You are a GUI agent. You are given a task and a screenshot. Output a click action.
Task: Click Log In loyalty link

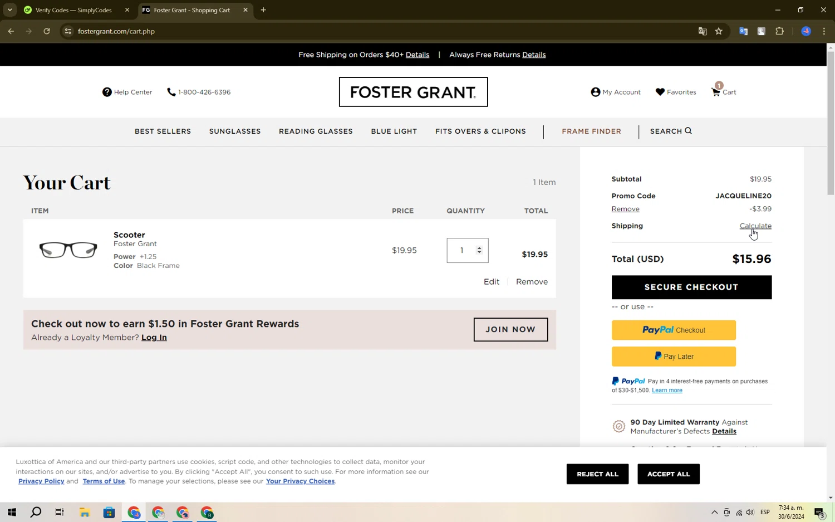tap(154, 338)
